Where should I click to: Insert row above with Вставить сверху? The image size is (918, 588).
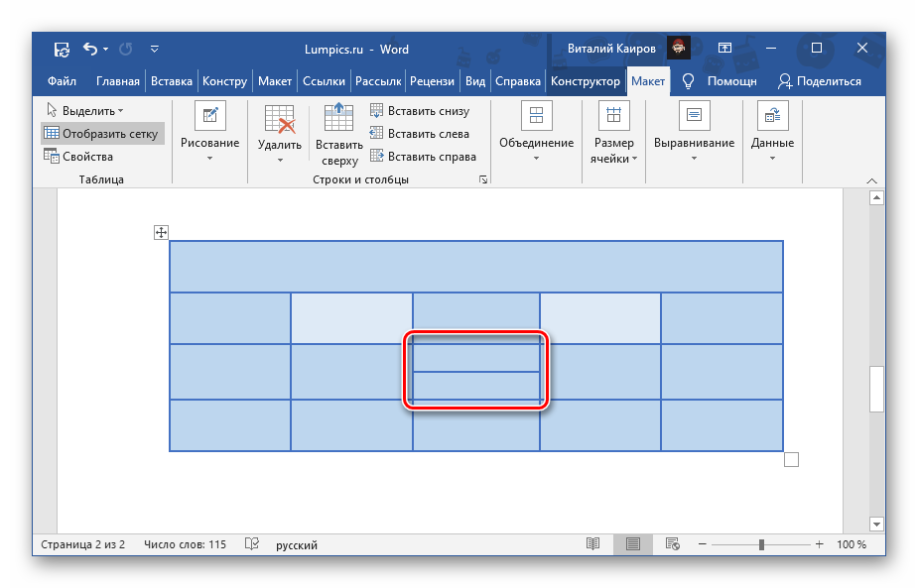point(338,132)
